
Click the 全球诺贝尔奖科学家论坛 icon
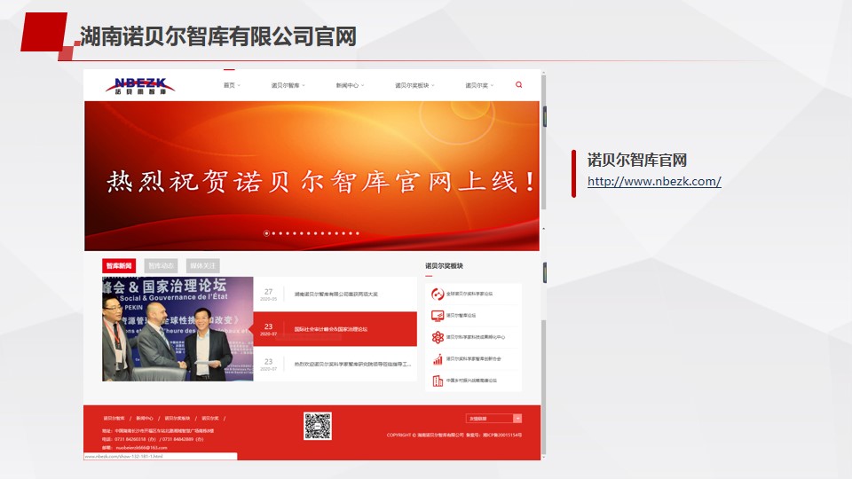point(438,294)
